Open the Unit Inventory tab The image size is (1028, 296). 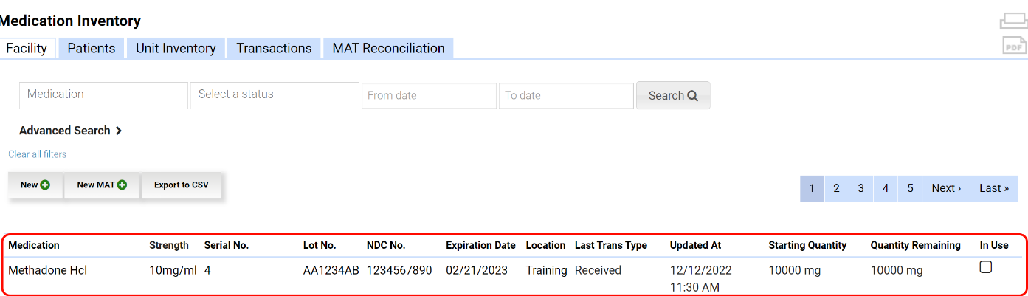pos(176,49)
